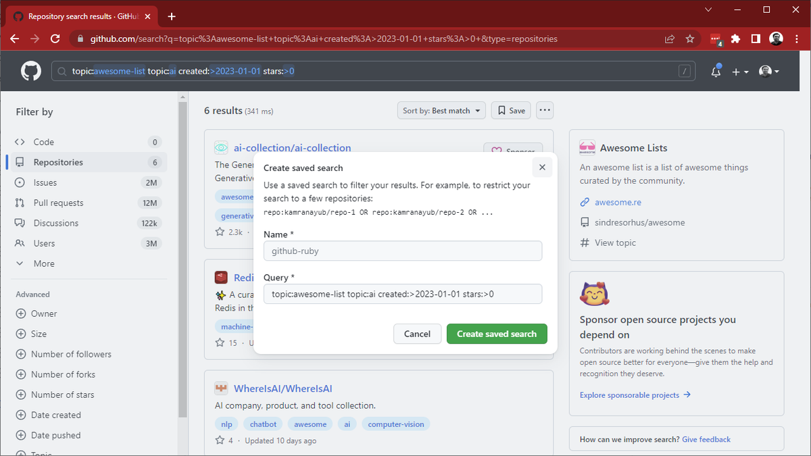Open the browser extensions puzzle icon

point(735,39)
